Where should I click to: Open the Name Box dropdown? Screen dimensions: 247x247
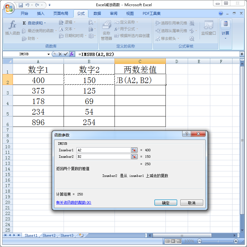point(48,54)
